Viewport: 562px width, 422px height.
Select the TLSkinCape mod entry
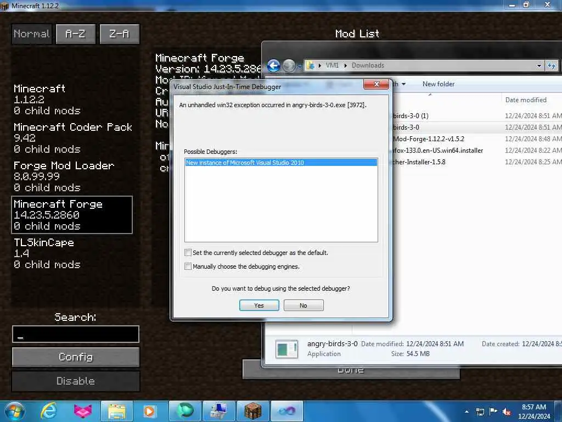click(x=72, y=253)
